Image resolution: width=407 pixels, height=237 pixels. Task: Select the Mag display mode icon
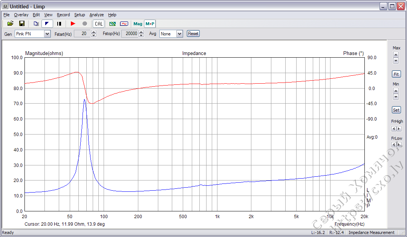[138, 23]
